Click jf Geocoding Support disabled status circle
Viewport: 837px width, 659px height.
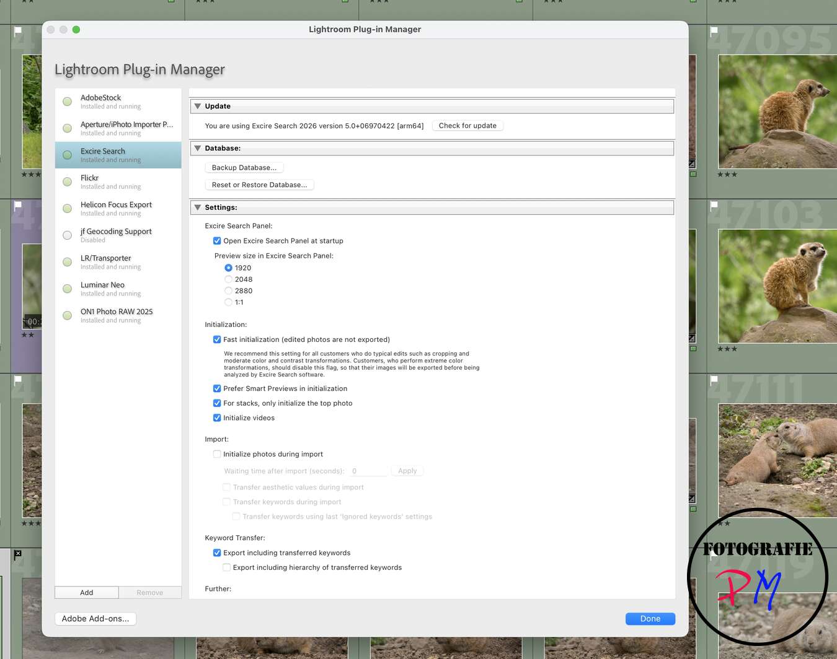pos(68,235)
